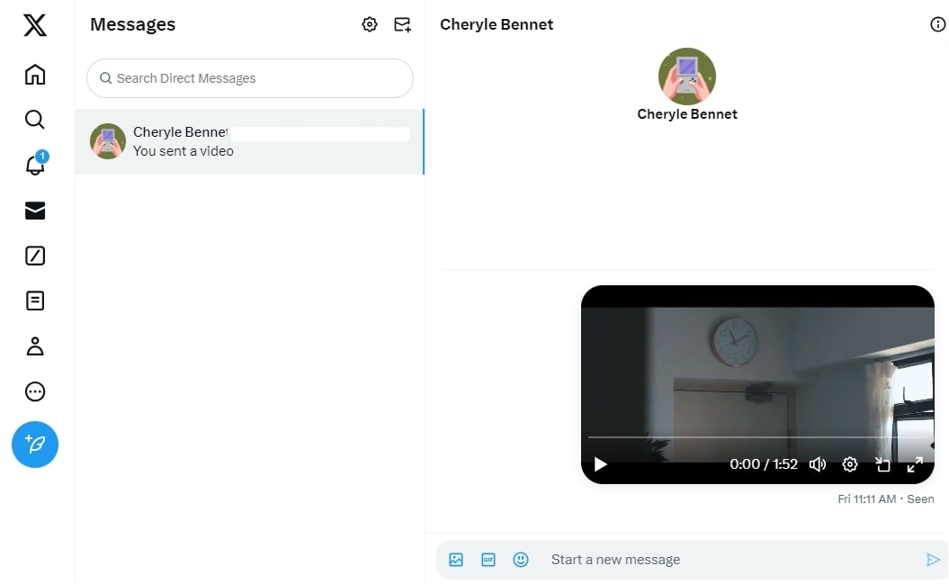Viewport: 949px width, 584px height.
Task: Open conversation info icon
Action: coord(937,25)
